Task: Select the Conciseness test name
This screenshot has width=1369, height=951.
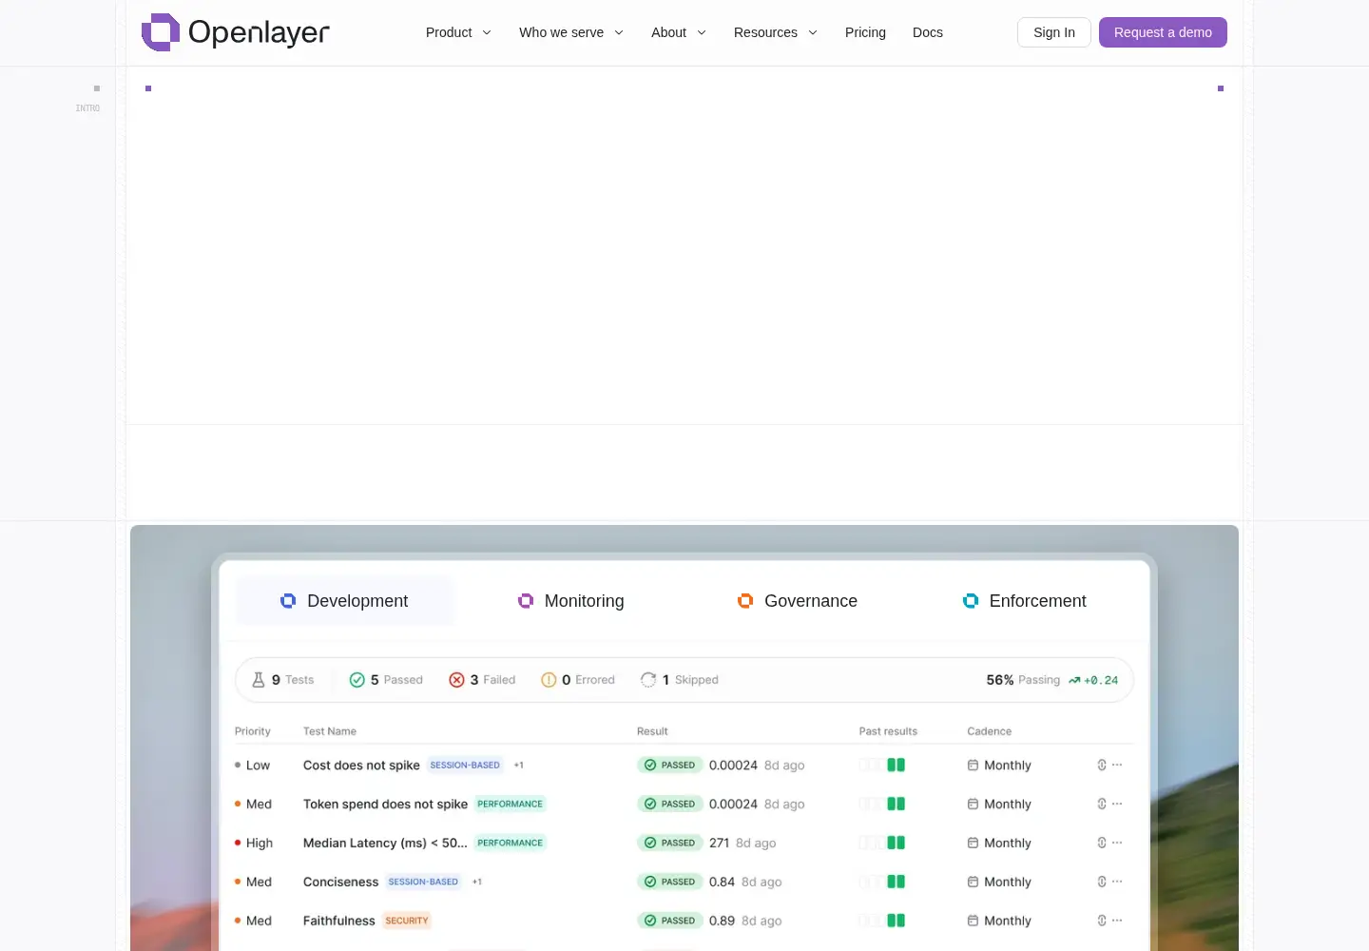Action: click(340, 882)
